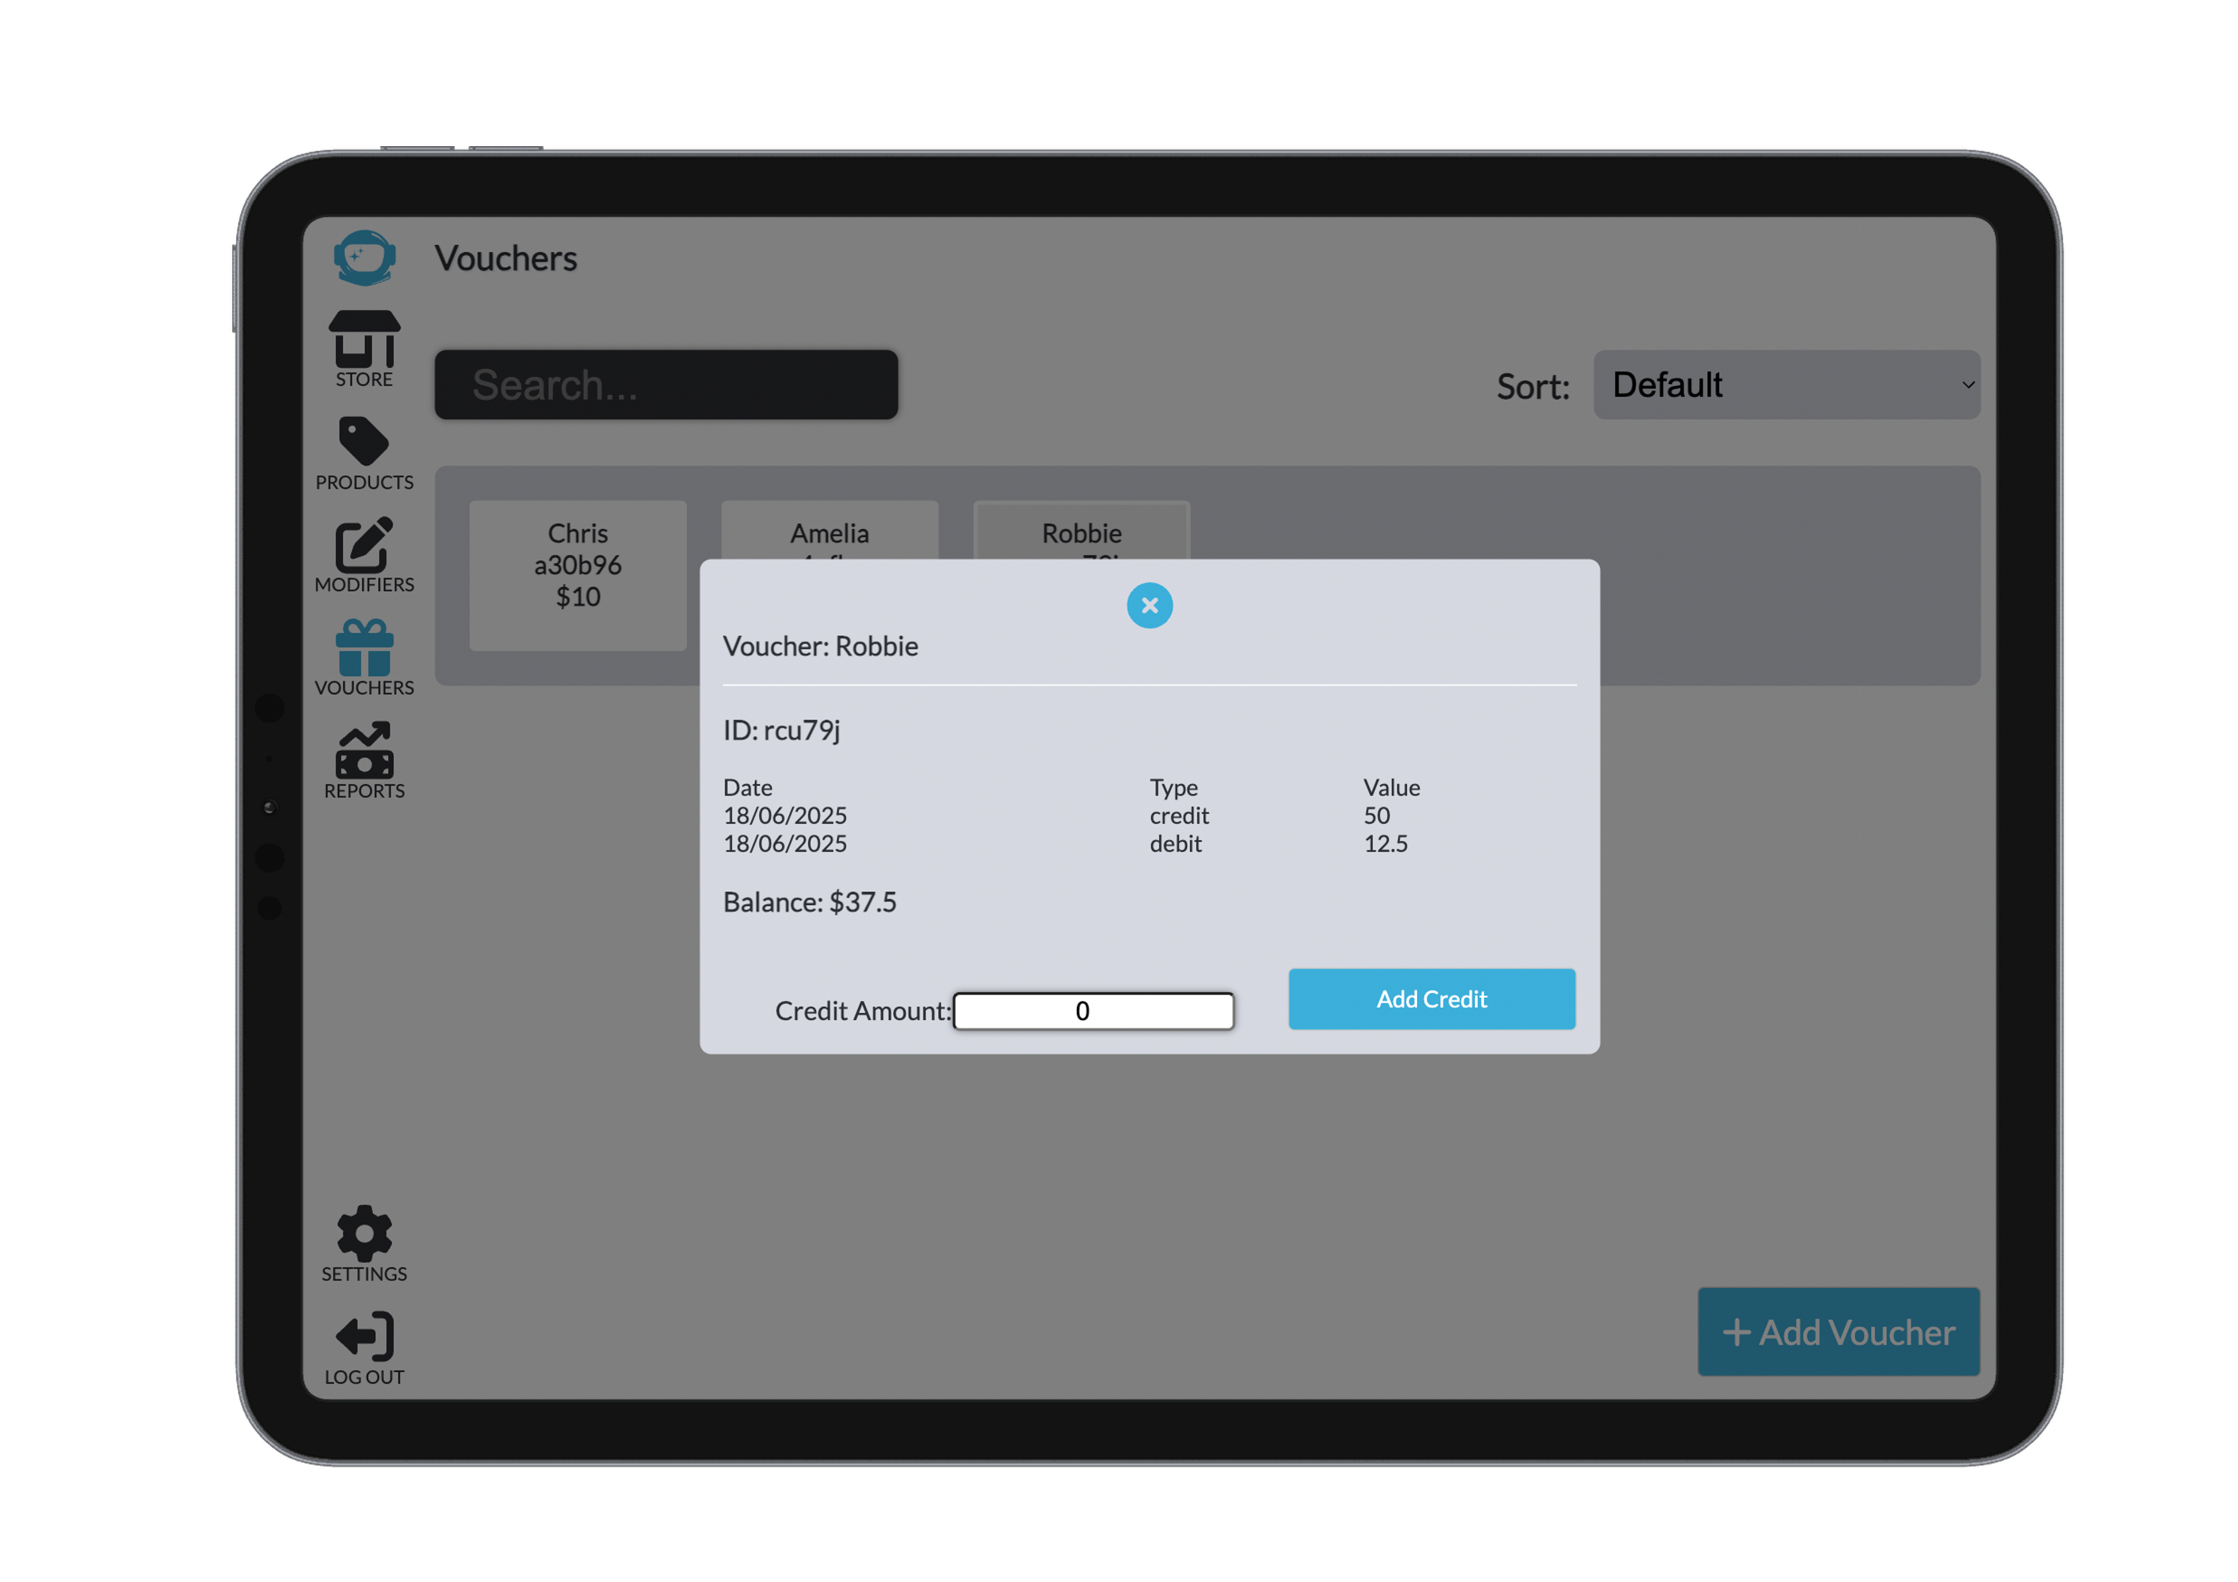Close the Robbie voucher dialog
Screen dimensions: 2238x1582
click(x=1149, y=606)
